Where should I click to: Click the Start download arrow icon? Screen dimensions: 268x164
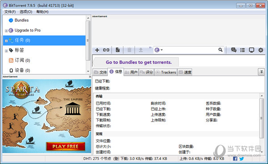(141, 50)
